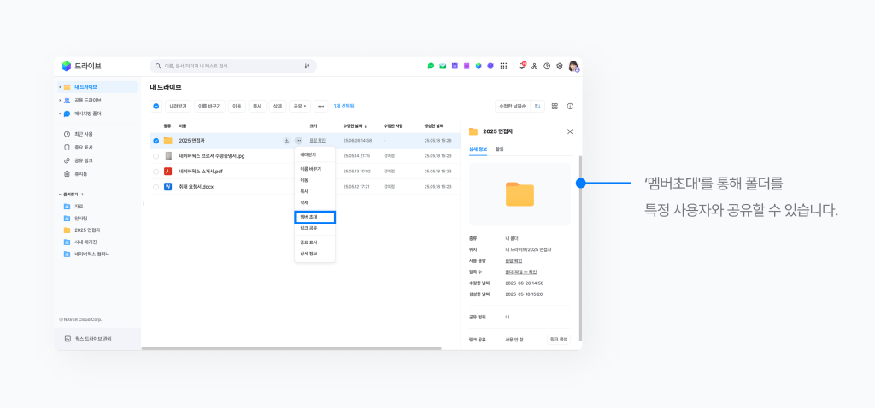The width and height of the screenshot is (875, 408).
Task: Open the 수정한 날짜순 sort dropdown
Action: point(514,107)
